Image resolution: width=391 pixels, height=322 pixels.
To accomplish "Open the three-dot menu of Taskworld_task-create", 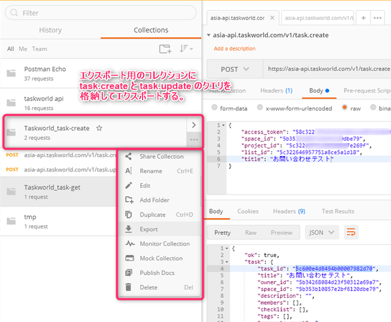I will click(x=194, y=140).
